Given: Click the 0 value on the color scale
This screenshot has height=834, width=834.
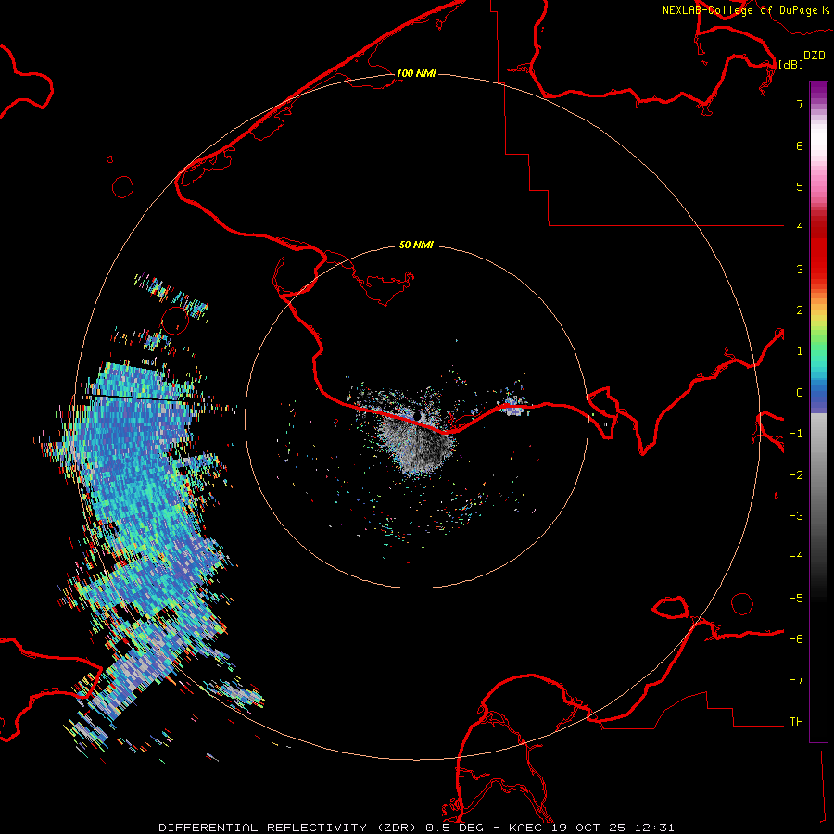Looking at the screenshot, I should (800, 393).
